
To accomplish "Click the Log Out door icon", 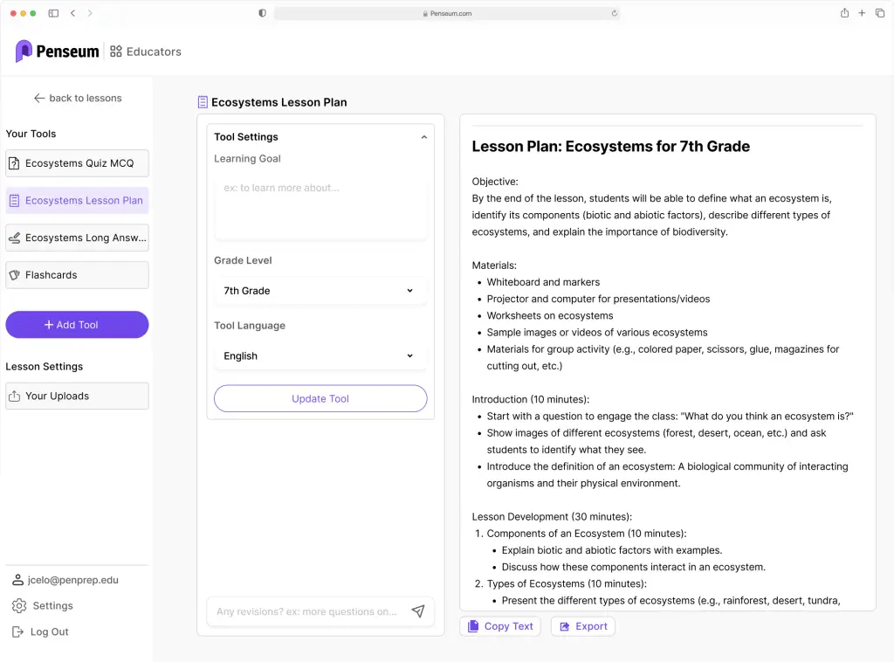I will pyautogui.click(x=17, y=631).
